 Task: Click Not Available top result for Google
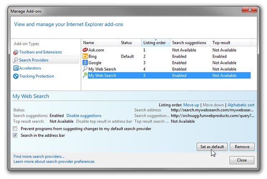tap(224, 63)
